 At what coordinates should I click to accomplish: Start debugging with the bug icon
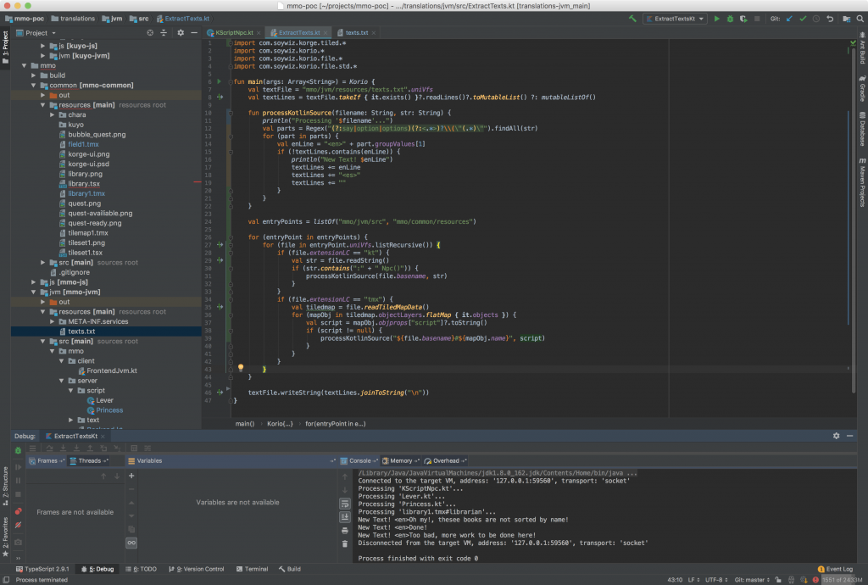click(x=731, y=18)
